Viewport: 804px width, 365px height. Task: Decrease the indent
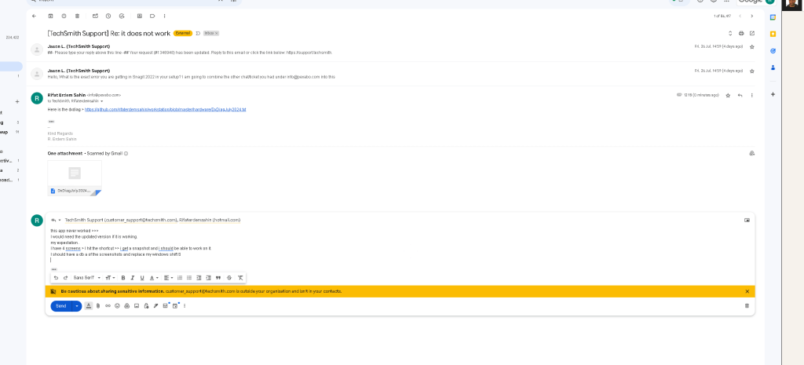coord(199,278)
